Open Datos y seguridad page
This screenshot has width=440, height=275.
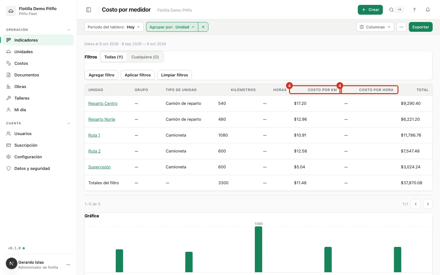coord(38,168)
